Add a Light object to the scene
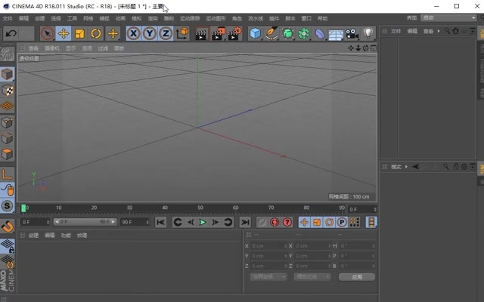Image resolution: width=484 pixels, height=302 pixels. 368,33
